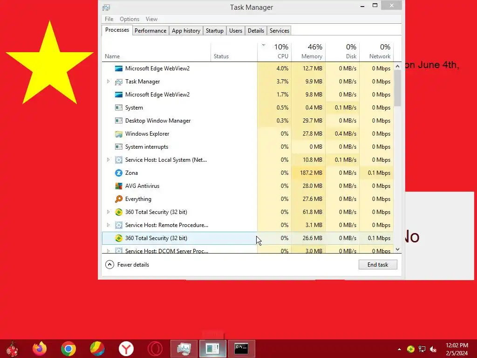477x358 pixels.
Task: Switch to the Services tab
Action: [x=279, y=31]
